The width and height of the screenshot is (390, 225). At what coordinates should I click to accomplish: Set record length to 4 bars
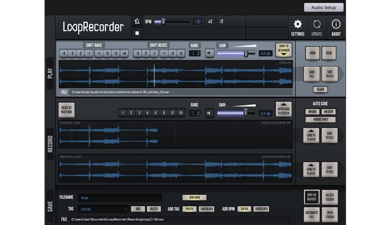147,113
